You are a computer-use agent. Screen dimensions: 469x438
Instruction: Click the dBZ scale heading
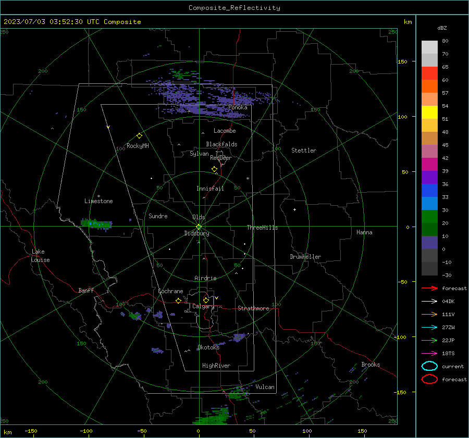pos(442,28)
